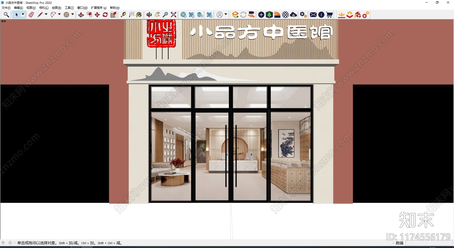This screenshot has width=454, height=248.
Task: Expand the user account dropdown arrow
Action: 226,14
